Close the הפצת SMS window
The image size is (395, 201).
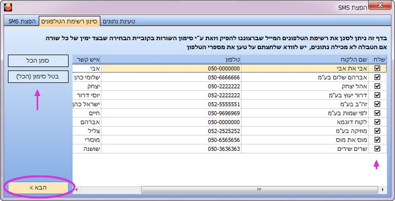(x=380, y=5)
